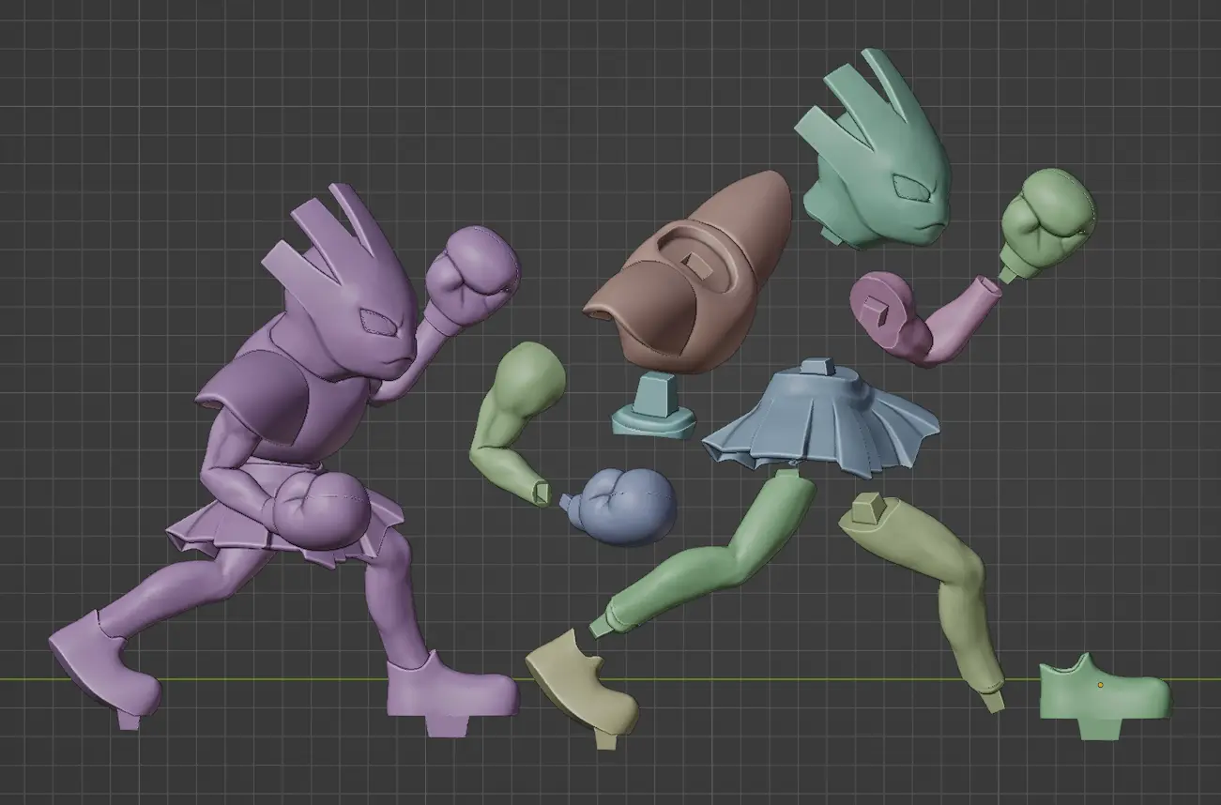Screen dimensions: 1221x805
Task: Select the blue-gray boxing glove part
Action: tap(619, 507)
